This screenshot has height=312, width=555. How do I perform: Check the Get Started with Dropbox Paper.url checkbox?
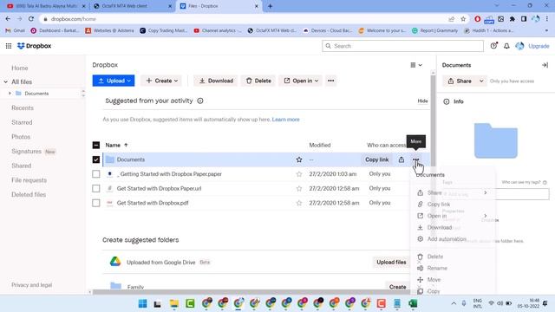[96, 189]
